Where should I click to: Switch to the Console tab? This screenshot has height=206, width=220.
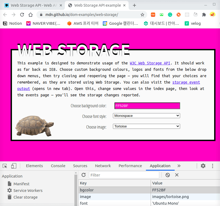pyautogui.click(x=58, y=166)
